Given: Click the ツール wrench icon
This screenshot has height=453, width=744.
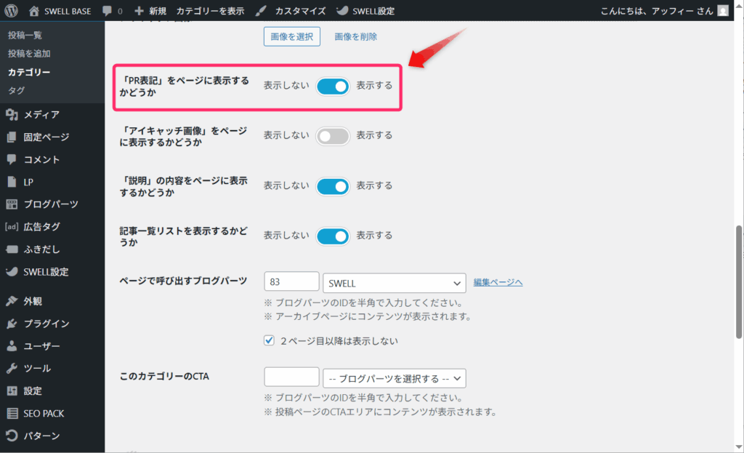Looking at the screenshot, I should point(12,368).
